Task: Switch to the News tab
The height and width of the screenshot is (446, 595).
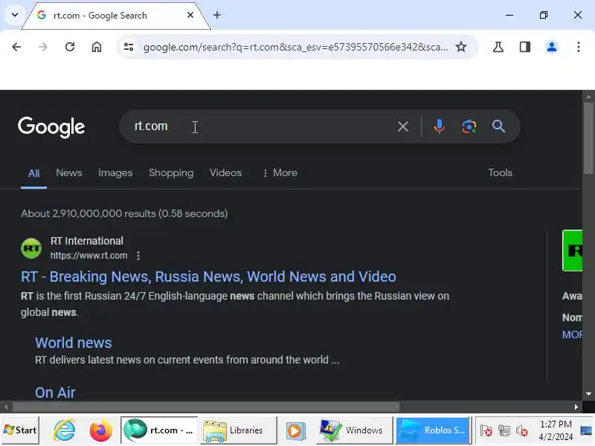Action: coord(69,173)
